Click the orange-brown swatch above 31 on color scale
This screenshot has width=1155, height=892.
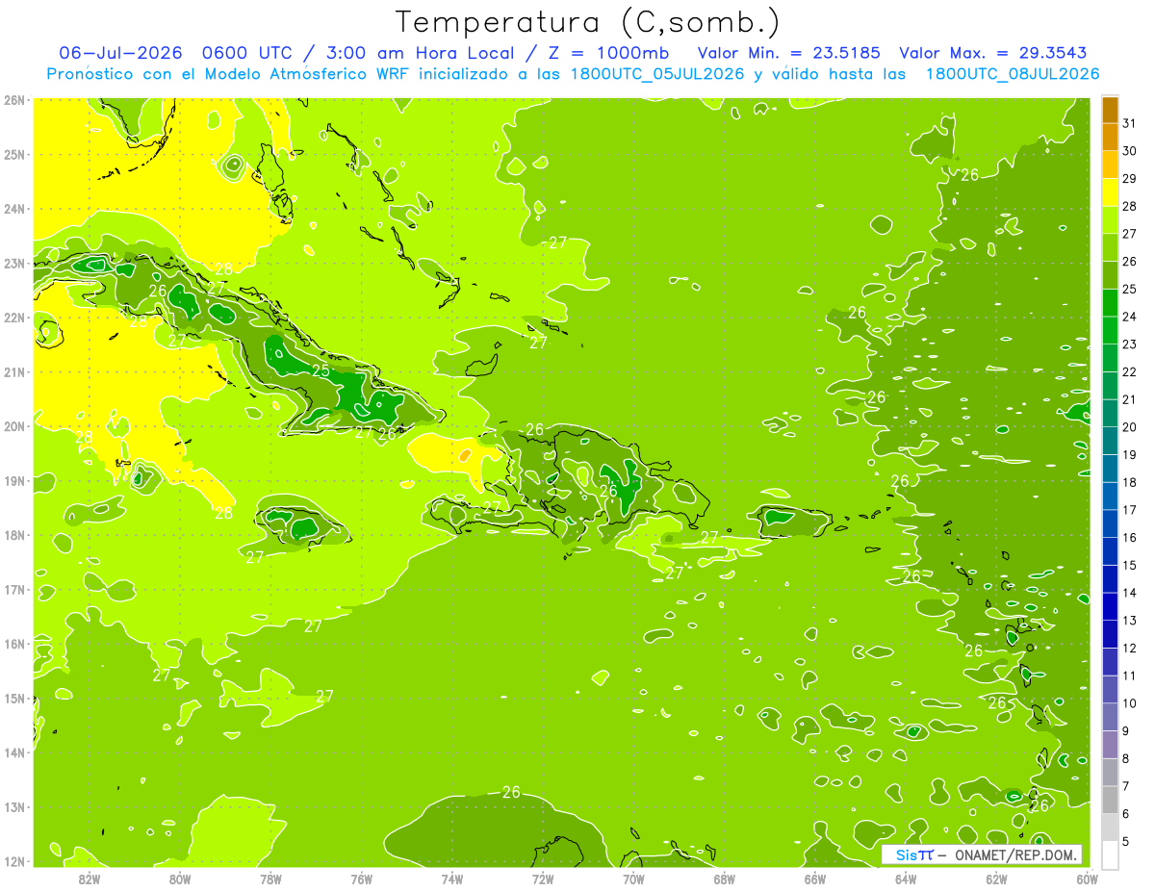click(1110, 110)
